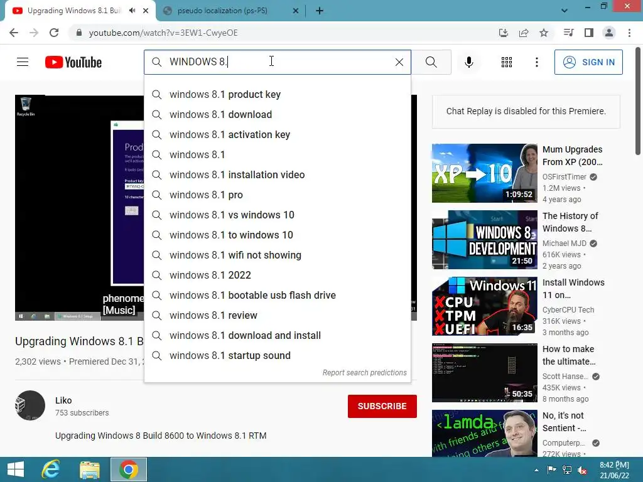Open the lamda video thumbnail
This screenshot has height=482, width=643.
coord(484,433)
